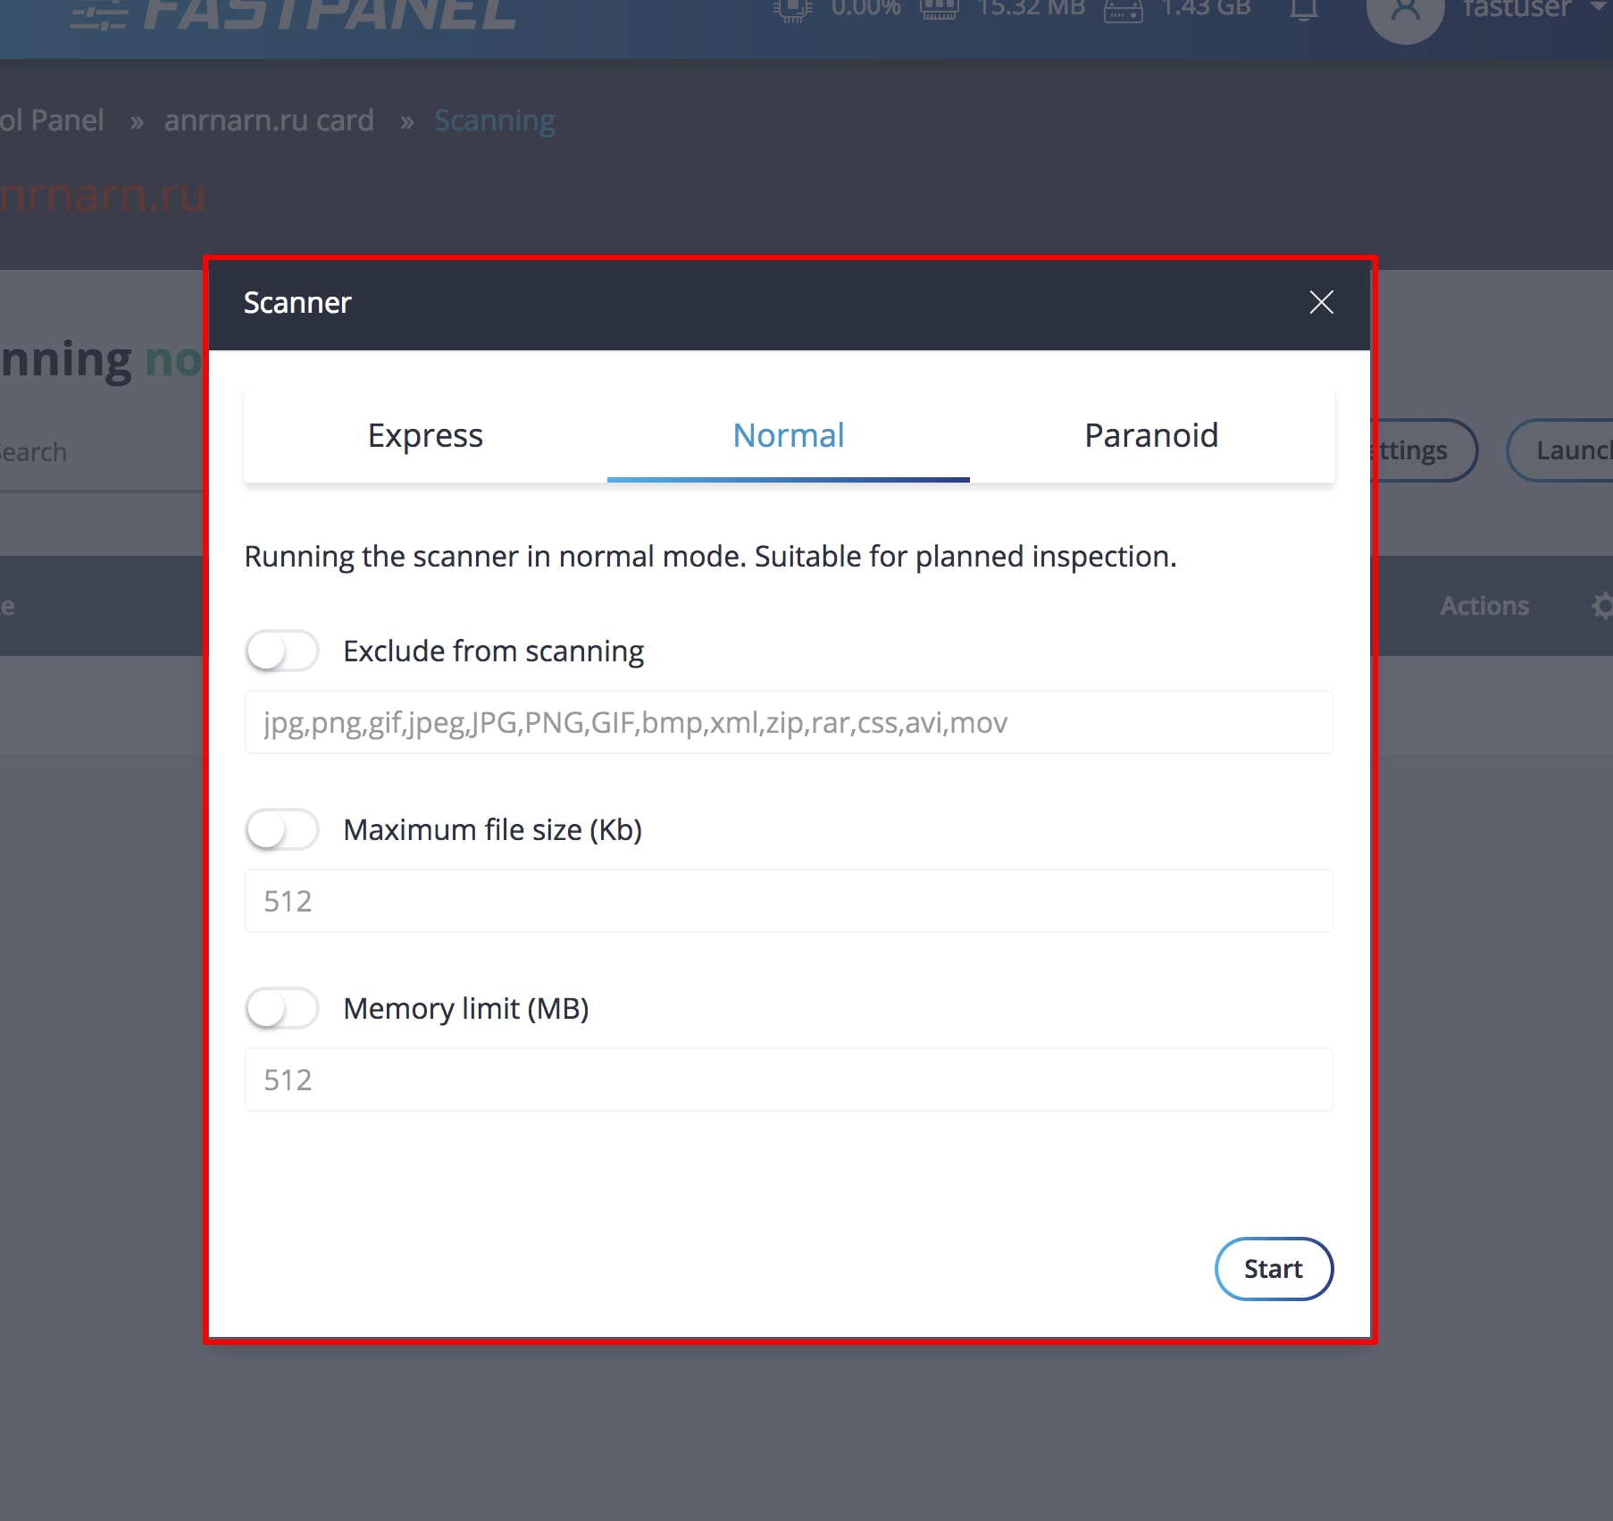The width and height of the screenshot is (1613, 1521).
Task: Click the Memory limit (MB) label
Action: [466, 1009]
